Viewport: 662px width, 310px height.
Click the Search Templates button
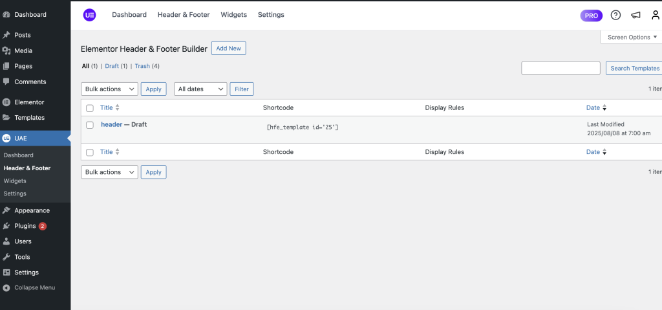tap(634, 68)
